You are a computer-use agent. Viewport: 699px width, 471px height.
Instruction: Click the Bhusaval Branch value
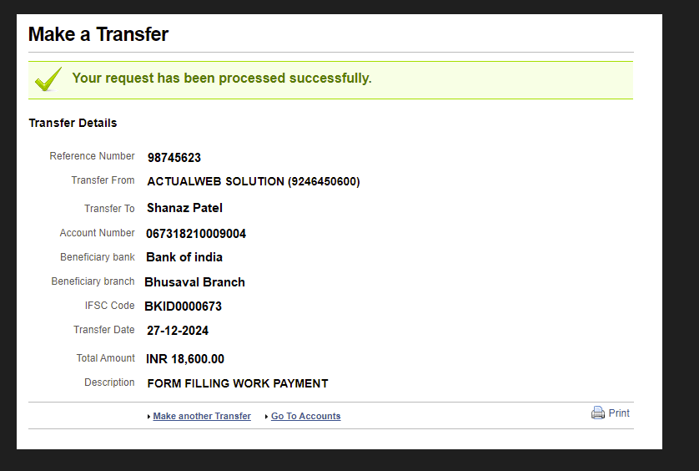195,282
